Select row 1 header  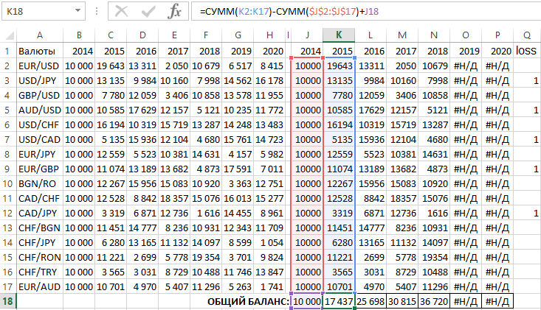click(x=7, y=51)
